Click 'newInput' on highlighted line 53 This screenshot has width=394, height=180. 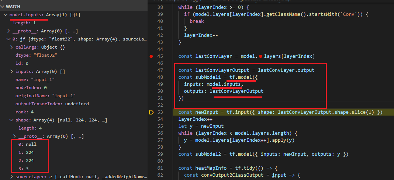click(x=207, y=112)
